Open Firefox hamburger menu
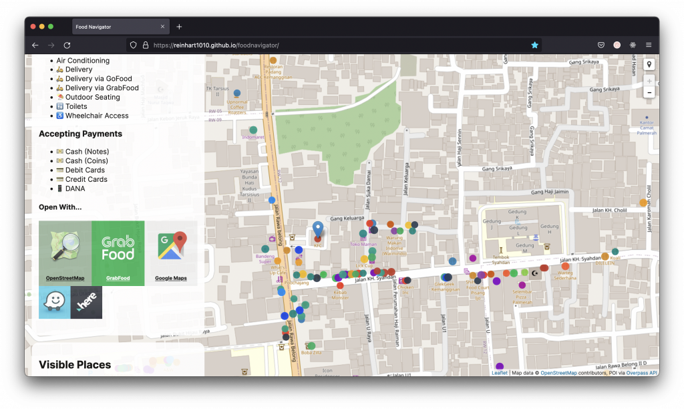Screen dimensions: 684x409 (x=649, y=45)
